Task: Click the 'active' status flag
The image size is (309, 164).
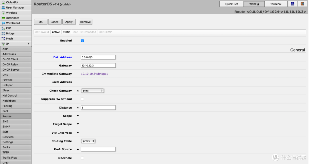Action: 56,32
